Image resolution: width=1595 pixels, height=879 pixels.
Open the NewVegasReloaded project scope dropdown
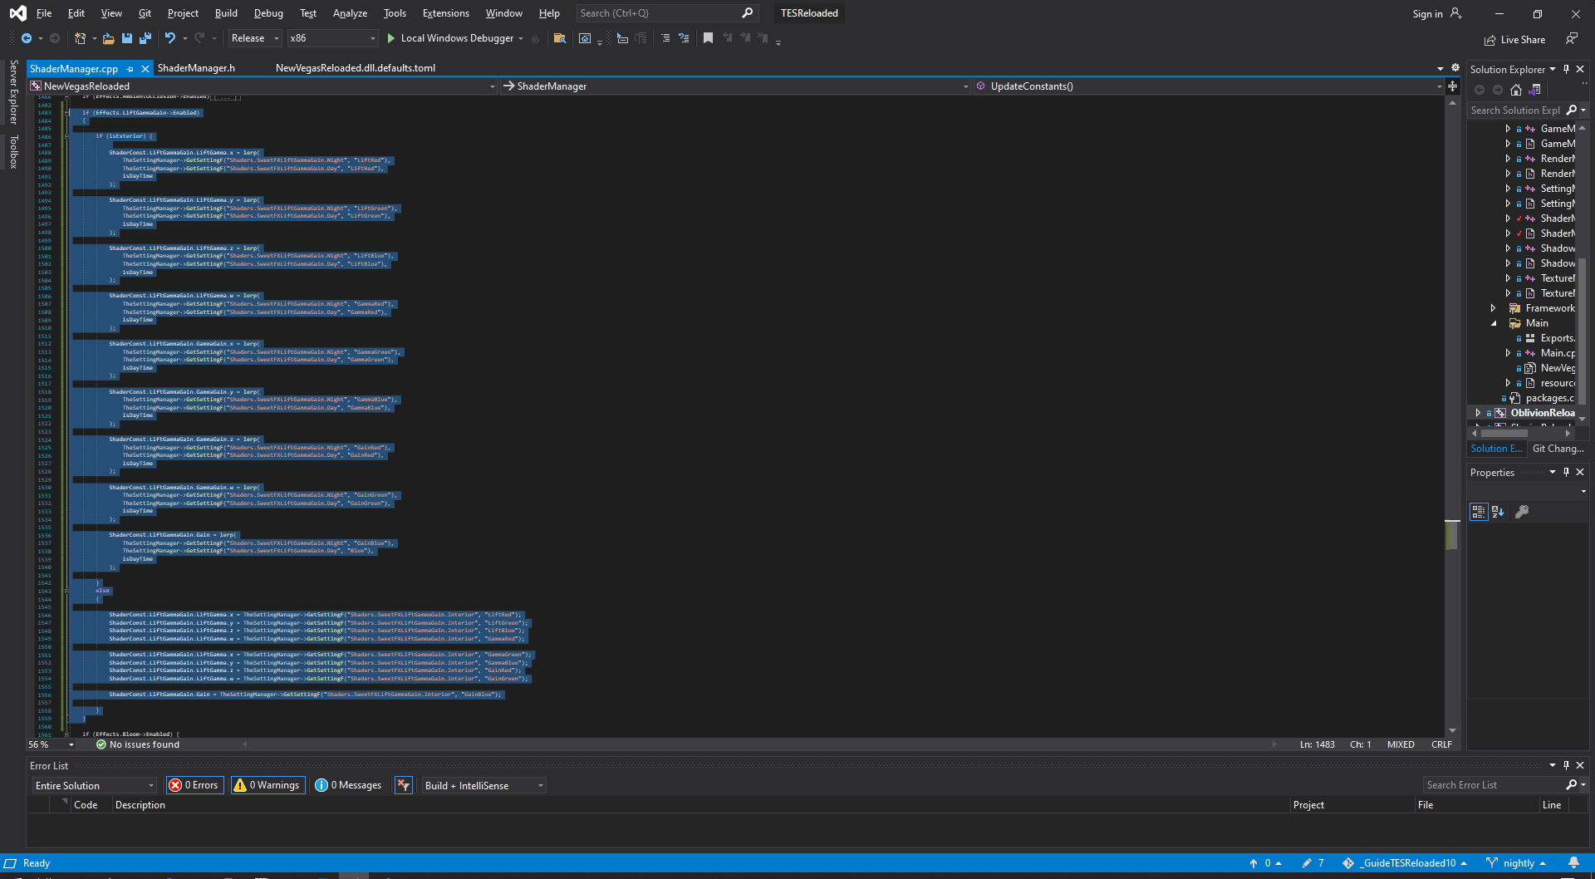coord(262,86)
